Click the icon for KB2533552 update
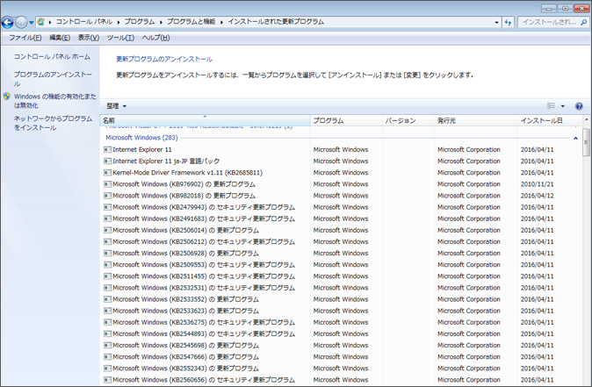 108,299
